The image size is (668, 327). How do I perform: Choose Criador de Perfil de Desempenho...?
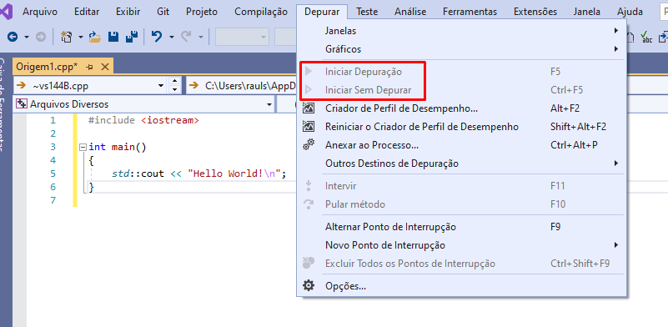coord(461,108)
